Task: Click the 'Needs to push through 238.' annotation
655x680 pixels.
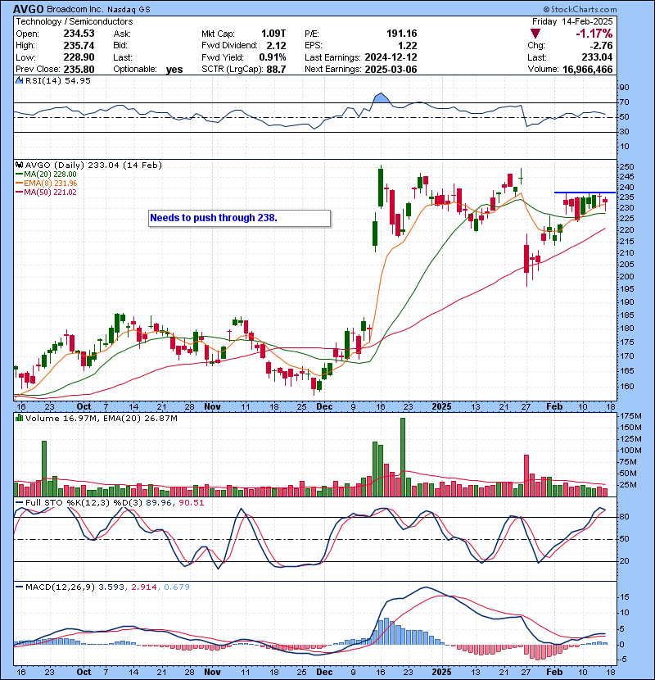Action: pyautogui.click(x=239, y=218)
